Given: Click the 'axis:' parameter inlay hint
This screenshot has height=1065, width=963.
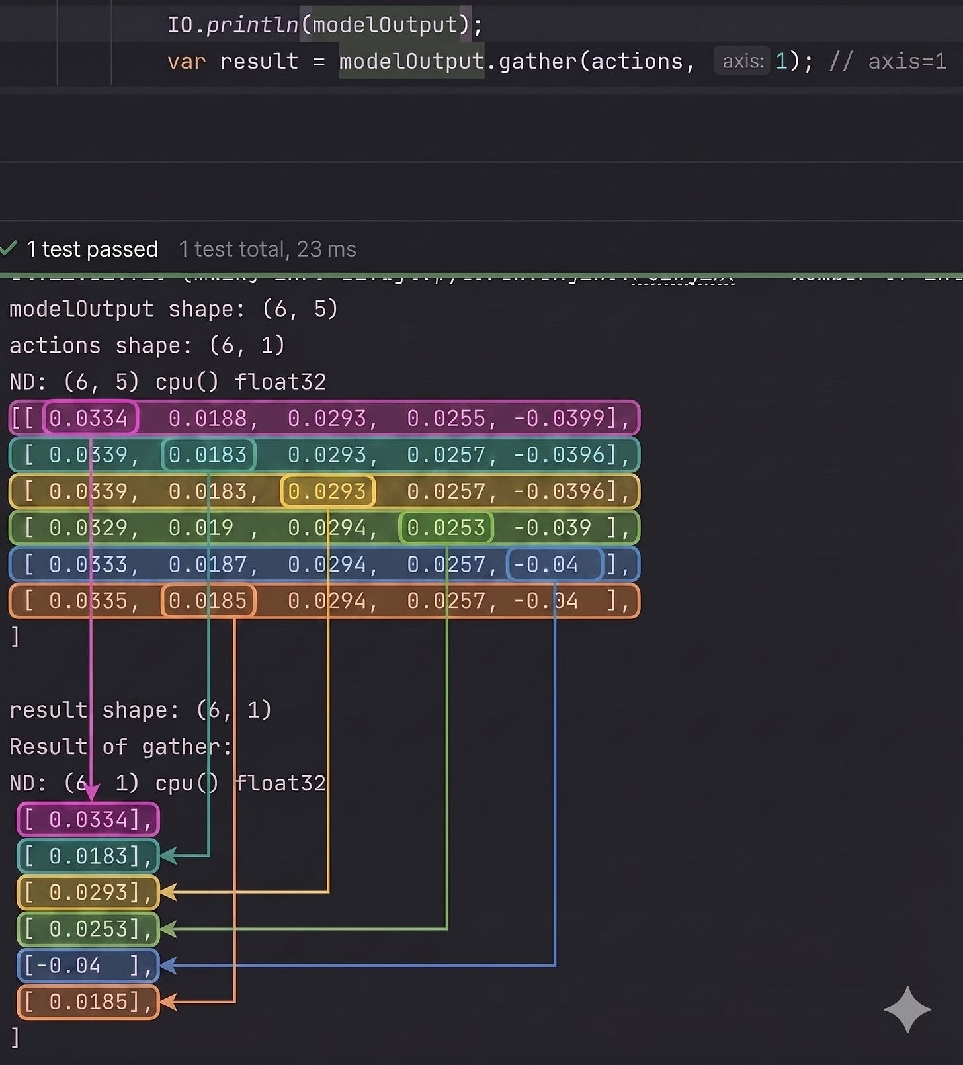Looking at the screenshot, I should 743,62.
